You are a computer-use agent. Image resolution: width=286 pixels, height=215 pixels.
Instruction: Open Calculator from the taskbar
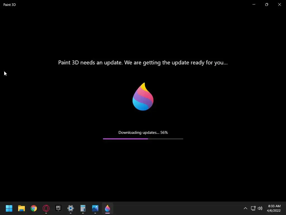pos(83,208)
